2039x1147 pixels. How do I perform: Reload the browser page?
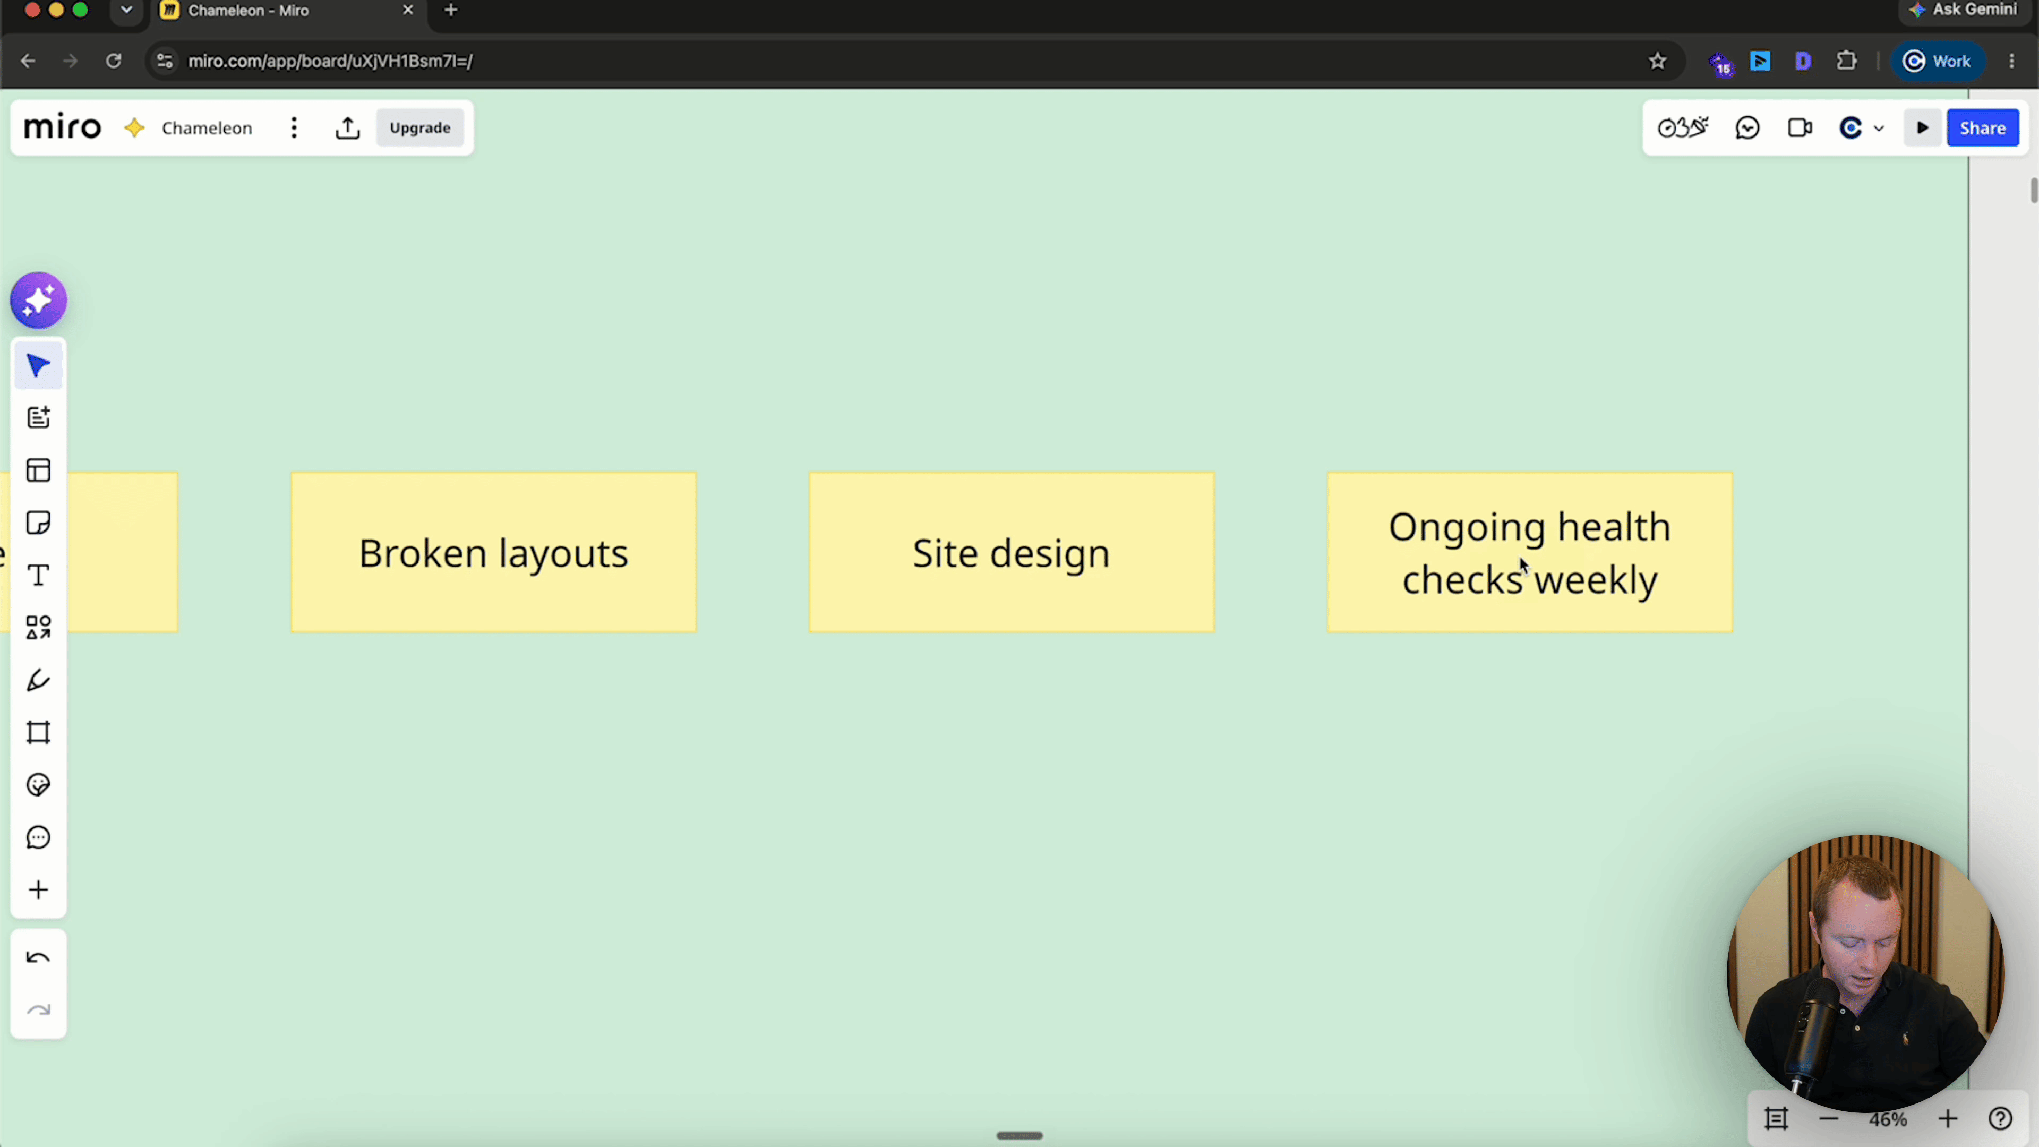pyautogui.click(x=114, y=61)
